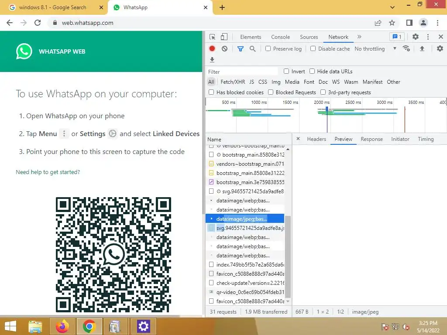Check the Invert filter checkbox
Viewport: 447px width, 335px height.
click(x=286, y=71)
